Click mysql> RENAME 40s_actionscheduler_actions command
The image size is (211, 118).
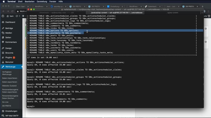[76, 63]
